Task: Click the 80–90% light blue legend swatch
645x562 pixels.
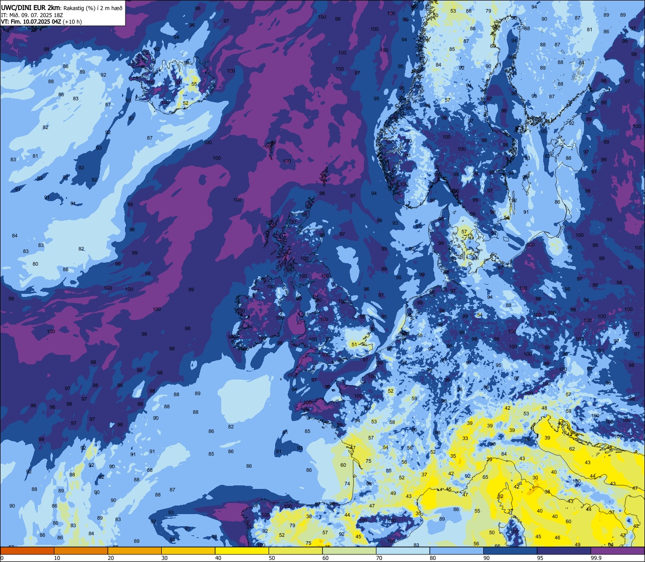Action: (457, 550)
